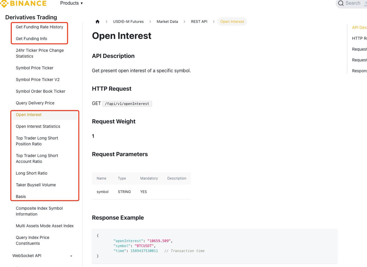The image size is (367, 267).
Task: Open USD-M Futures breadcrumb link
Action: click(x=128, y=22)
